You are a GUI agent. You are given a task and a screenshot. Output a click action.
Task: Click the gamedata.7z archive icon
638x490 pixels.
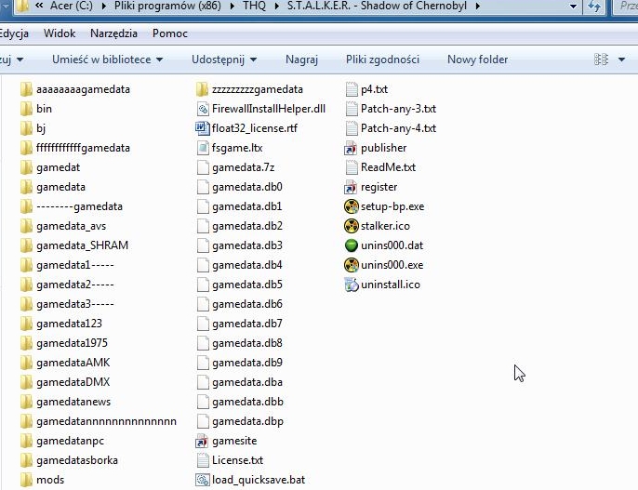coord(203,167)
